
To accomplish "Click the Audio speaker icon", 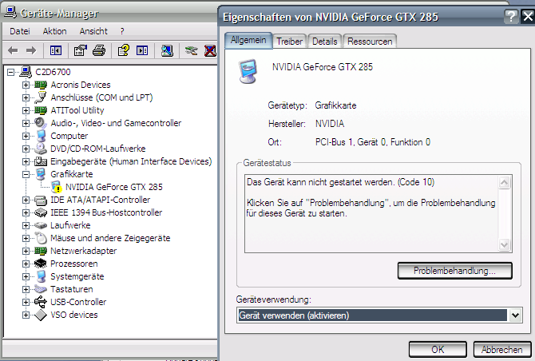I will (x=41, y=123).
